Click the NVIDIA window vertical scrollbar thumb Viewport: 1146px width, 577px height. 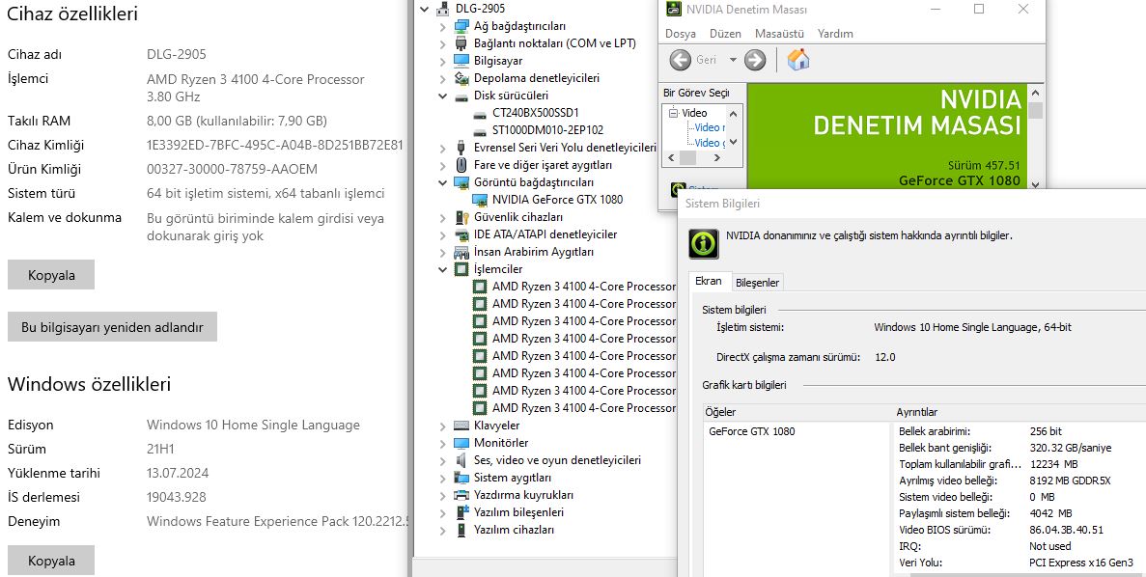(x=1035, y=110)
